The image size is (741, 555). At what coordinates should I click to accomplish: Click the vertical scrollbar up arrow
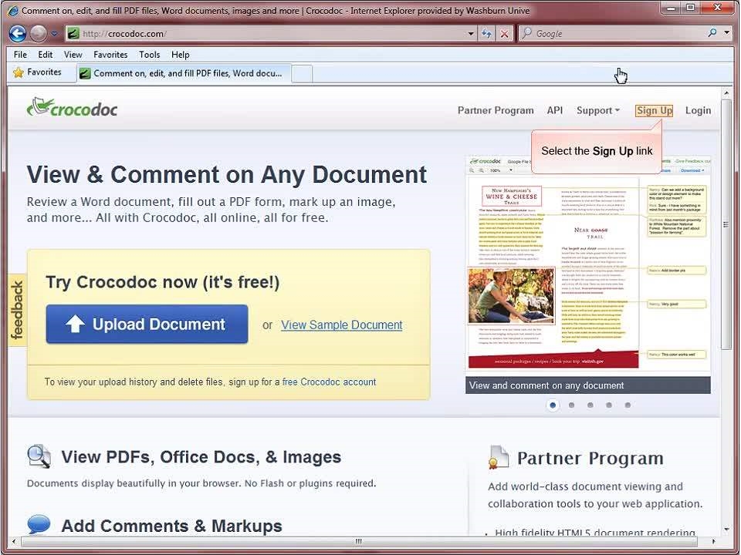[x=726, y=93]
